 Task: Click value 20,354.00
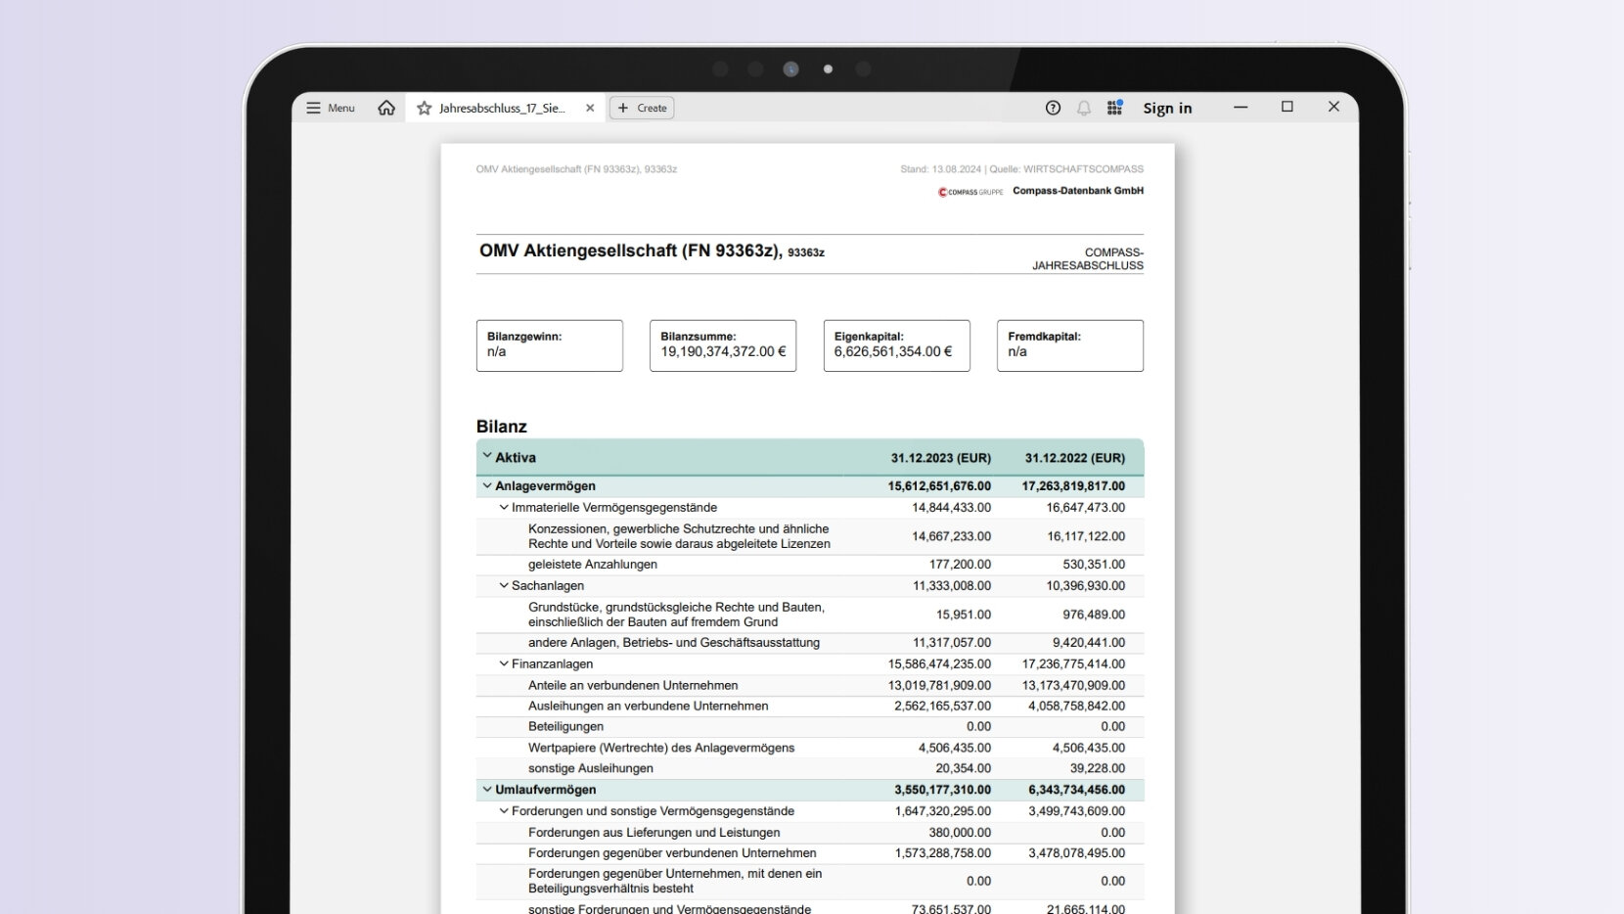pos(964,769)
